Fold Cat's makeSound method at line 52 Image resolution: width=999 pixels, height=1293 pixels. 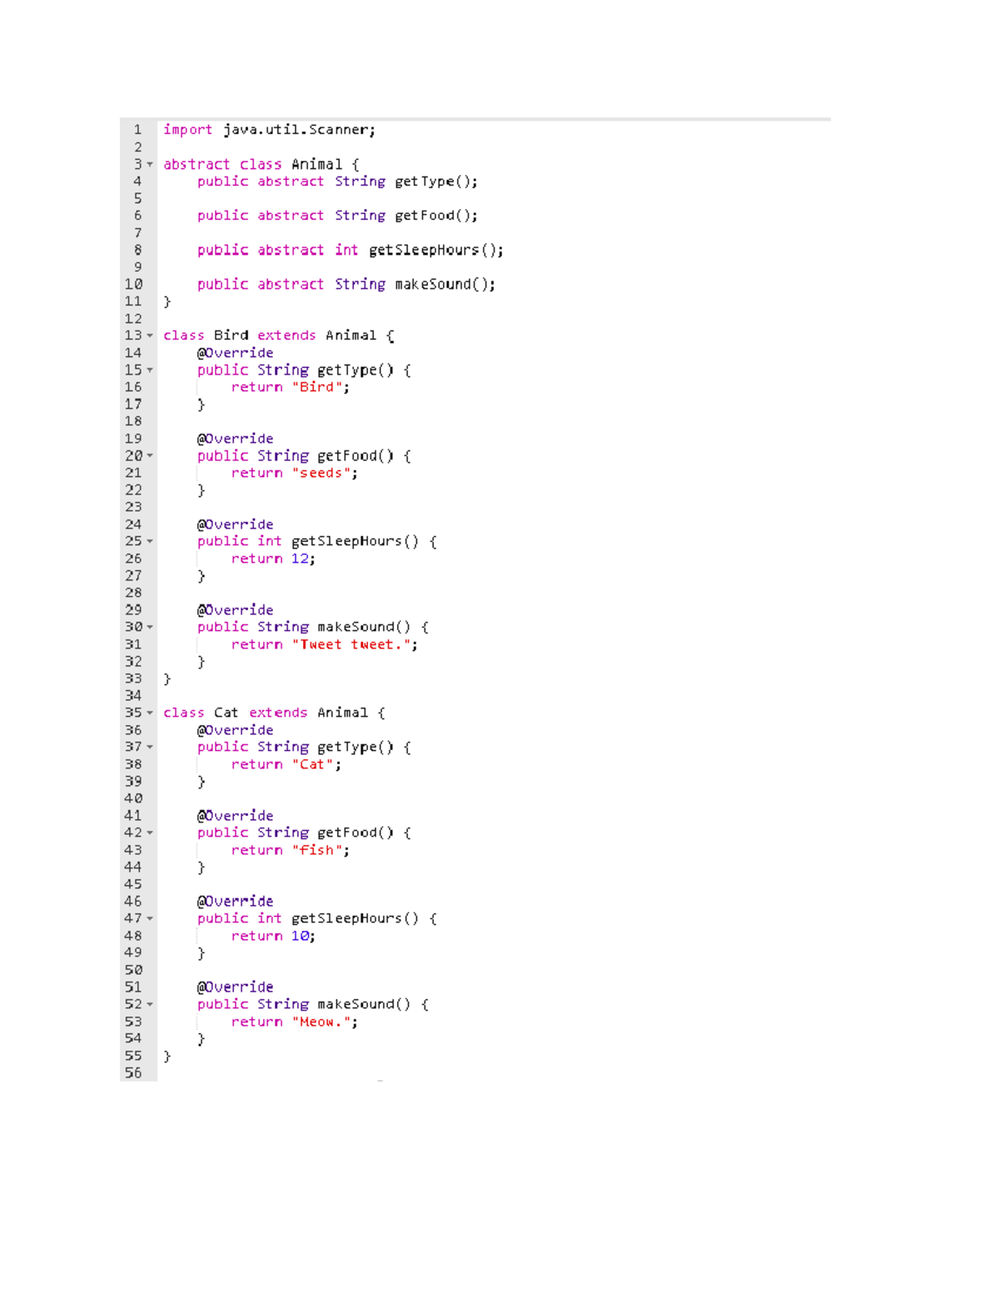(x=150, y=1004)
